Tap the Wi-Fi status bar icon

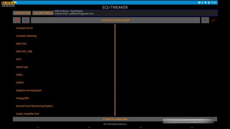(205, 3)
